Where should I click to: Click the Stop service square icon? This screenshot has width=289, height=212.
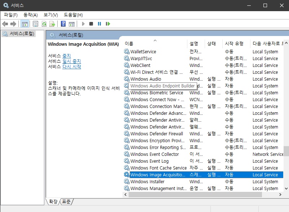[91, 24]
